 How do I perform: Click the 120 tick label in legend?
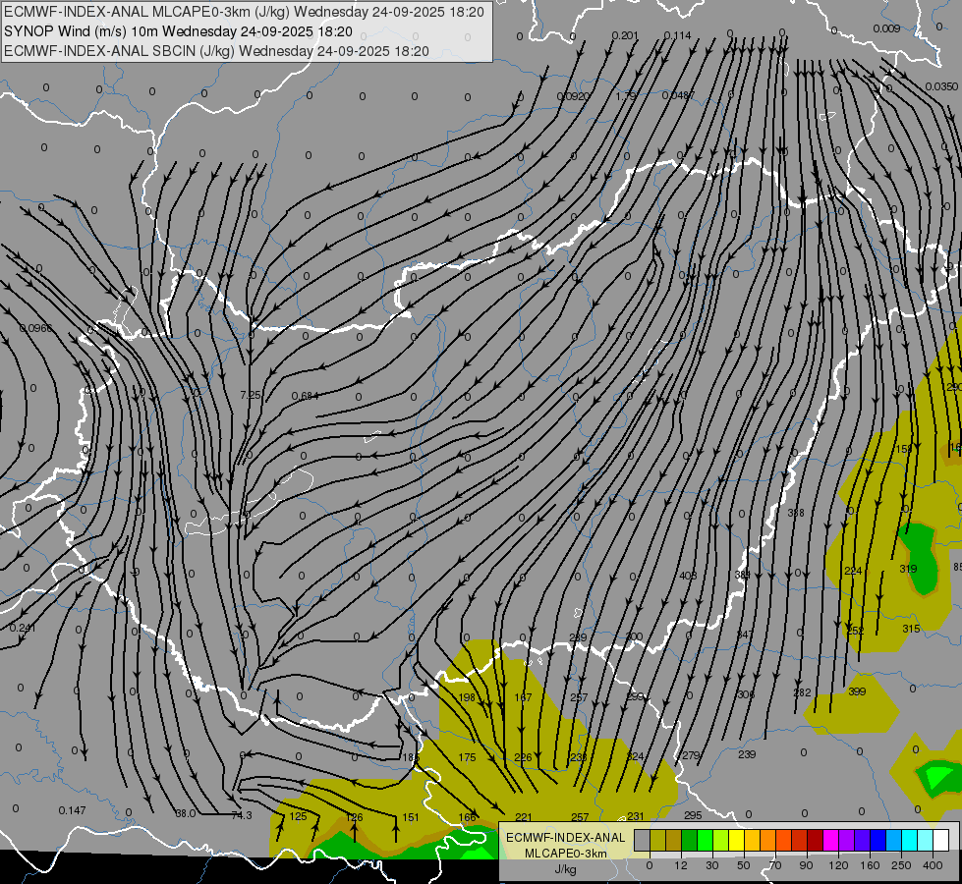pos(838,865)
